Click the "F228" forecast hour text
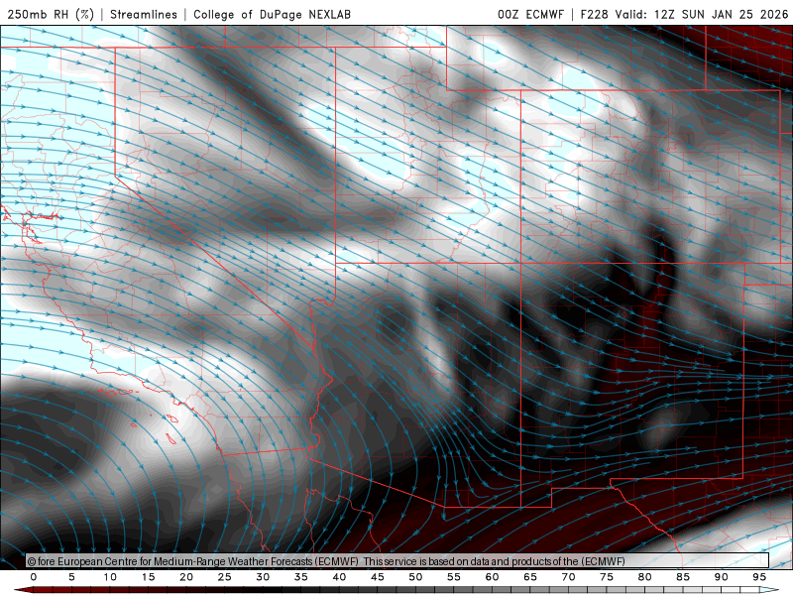The height and width of the screenshot is (595, 793). click(x=594, y=14)
